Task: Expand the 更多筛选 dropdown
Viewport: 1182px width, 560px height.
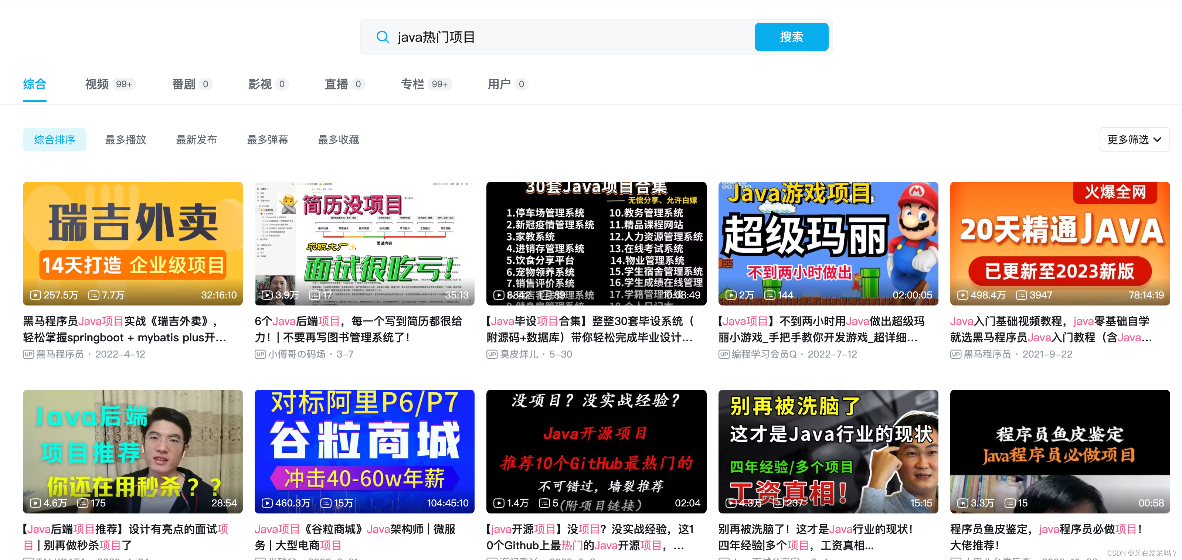Action: coord(1128,139)
